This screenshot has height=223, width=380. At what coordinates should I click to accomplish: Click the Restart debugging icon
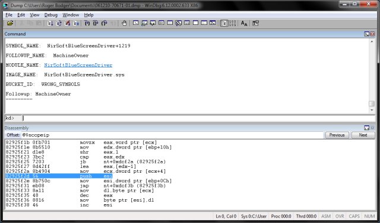(59, 23)
